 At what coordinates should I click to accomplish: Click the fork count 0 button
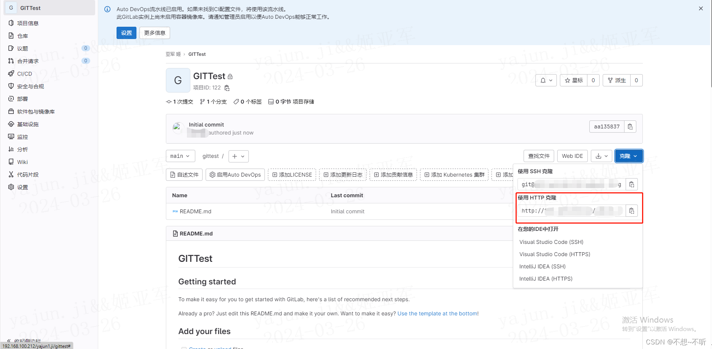636,80
